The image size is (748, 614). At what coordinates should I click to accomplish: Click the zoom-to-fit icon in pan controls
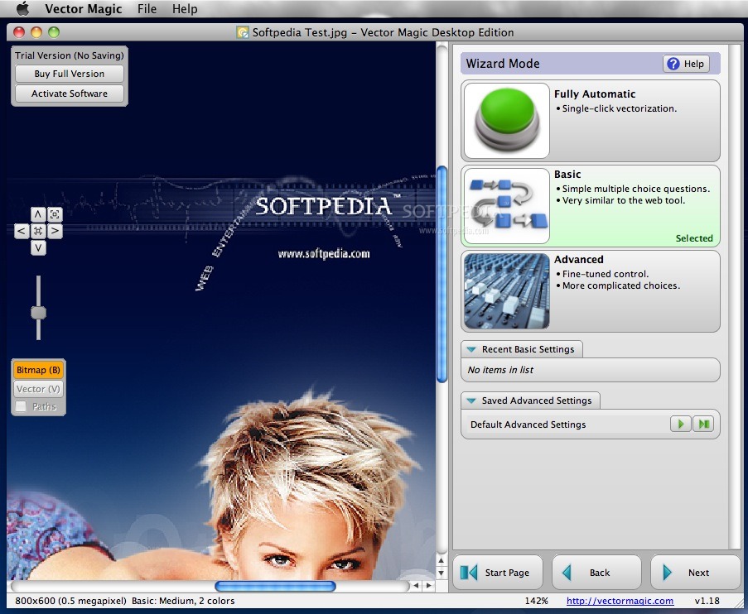[x=55, y=214]
